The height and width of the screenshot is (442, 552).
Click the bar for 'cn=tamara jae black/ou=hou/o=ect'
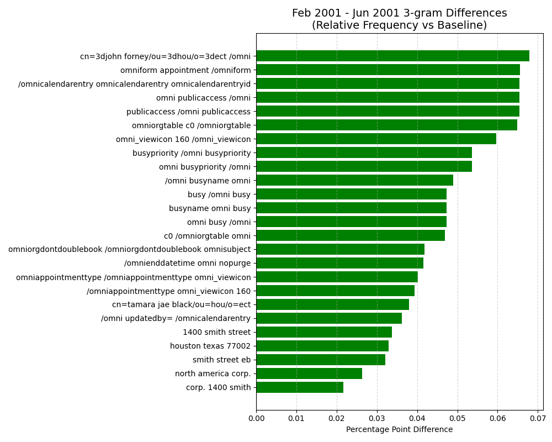click(x=333, y=304)
